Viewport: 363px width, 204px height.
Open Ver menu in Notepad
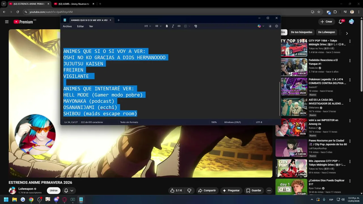[x=91, y=26]
